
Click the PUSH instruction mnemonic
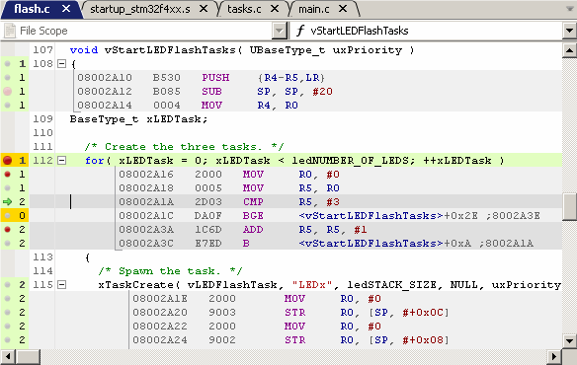(215, 78)
